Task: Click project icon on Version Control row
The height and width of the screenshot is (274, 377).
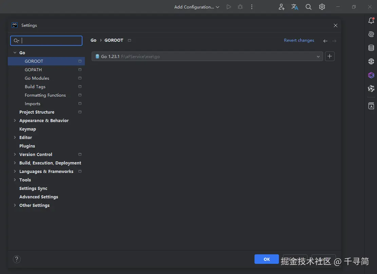Action: [80, 154]
